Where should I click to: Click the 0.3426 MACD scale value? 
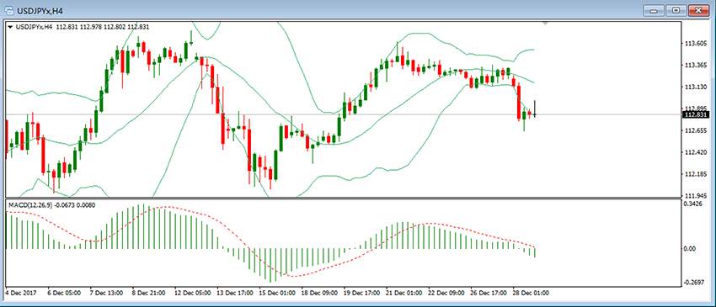(x=692, y=204)
